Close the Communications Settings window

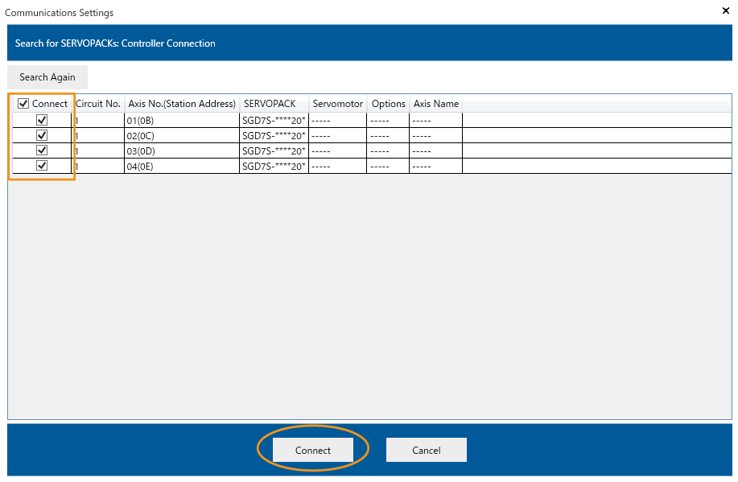pyautogui.click(x=726, y=10)
